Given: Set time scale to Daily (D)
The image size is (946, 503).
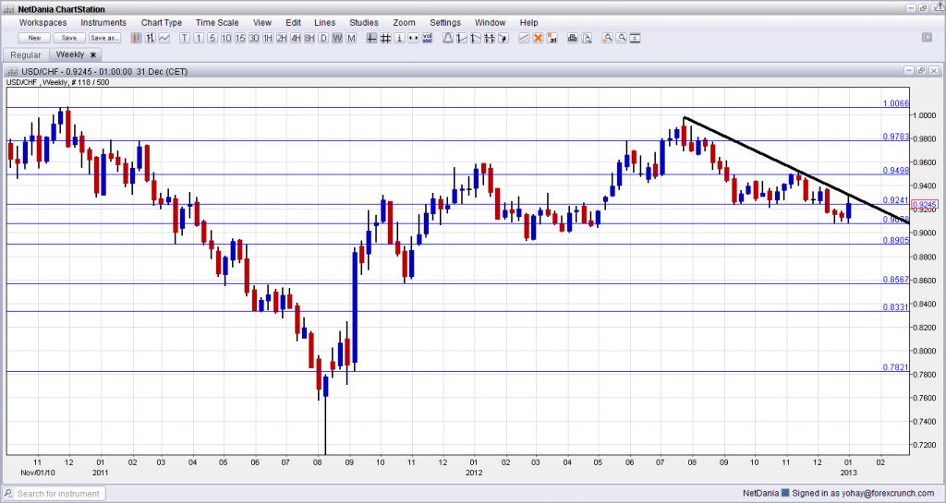Looking at the screenshot, I should [x=323, y=38].
